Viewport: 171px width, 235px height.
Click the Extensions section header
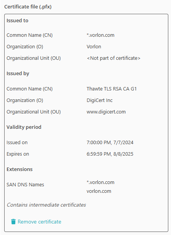pos(20,169)
